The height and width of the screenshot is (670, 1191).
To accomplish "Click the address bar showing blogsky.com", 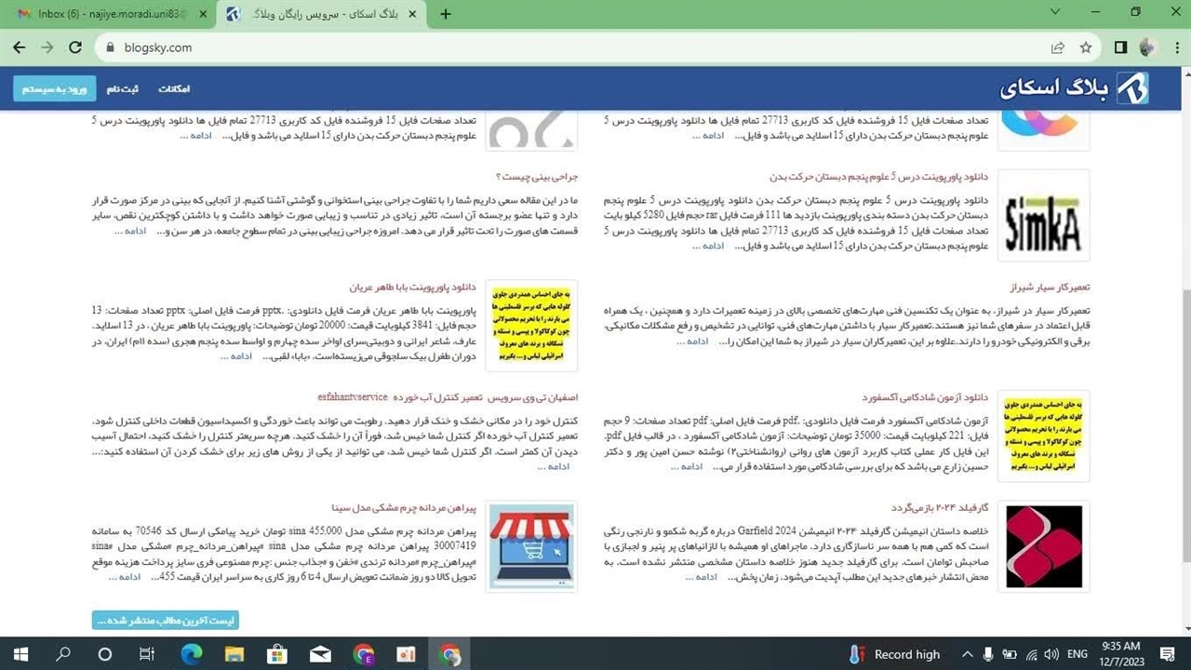I will click(558, 47).
